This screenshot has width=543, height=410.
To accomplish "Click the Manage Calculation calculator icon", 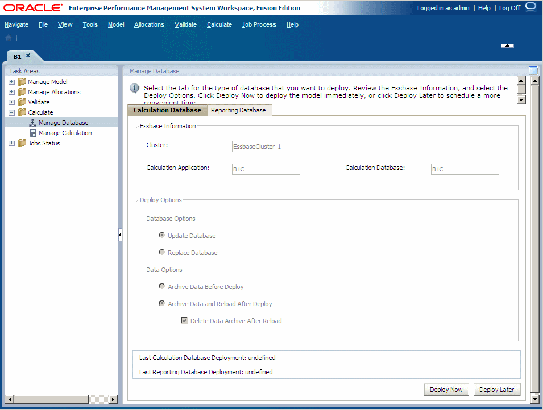I will coord(33,133).
